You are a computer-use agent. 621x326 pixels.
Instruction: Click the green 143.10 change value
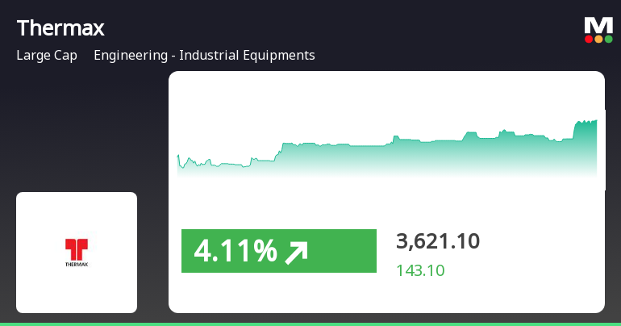click(420, 270)
